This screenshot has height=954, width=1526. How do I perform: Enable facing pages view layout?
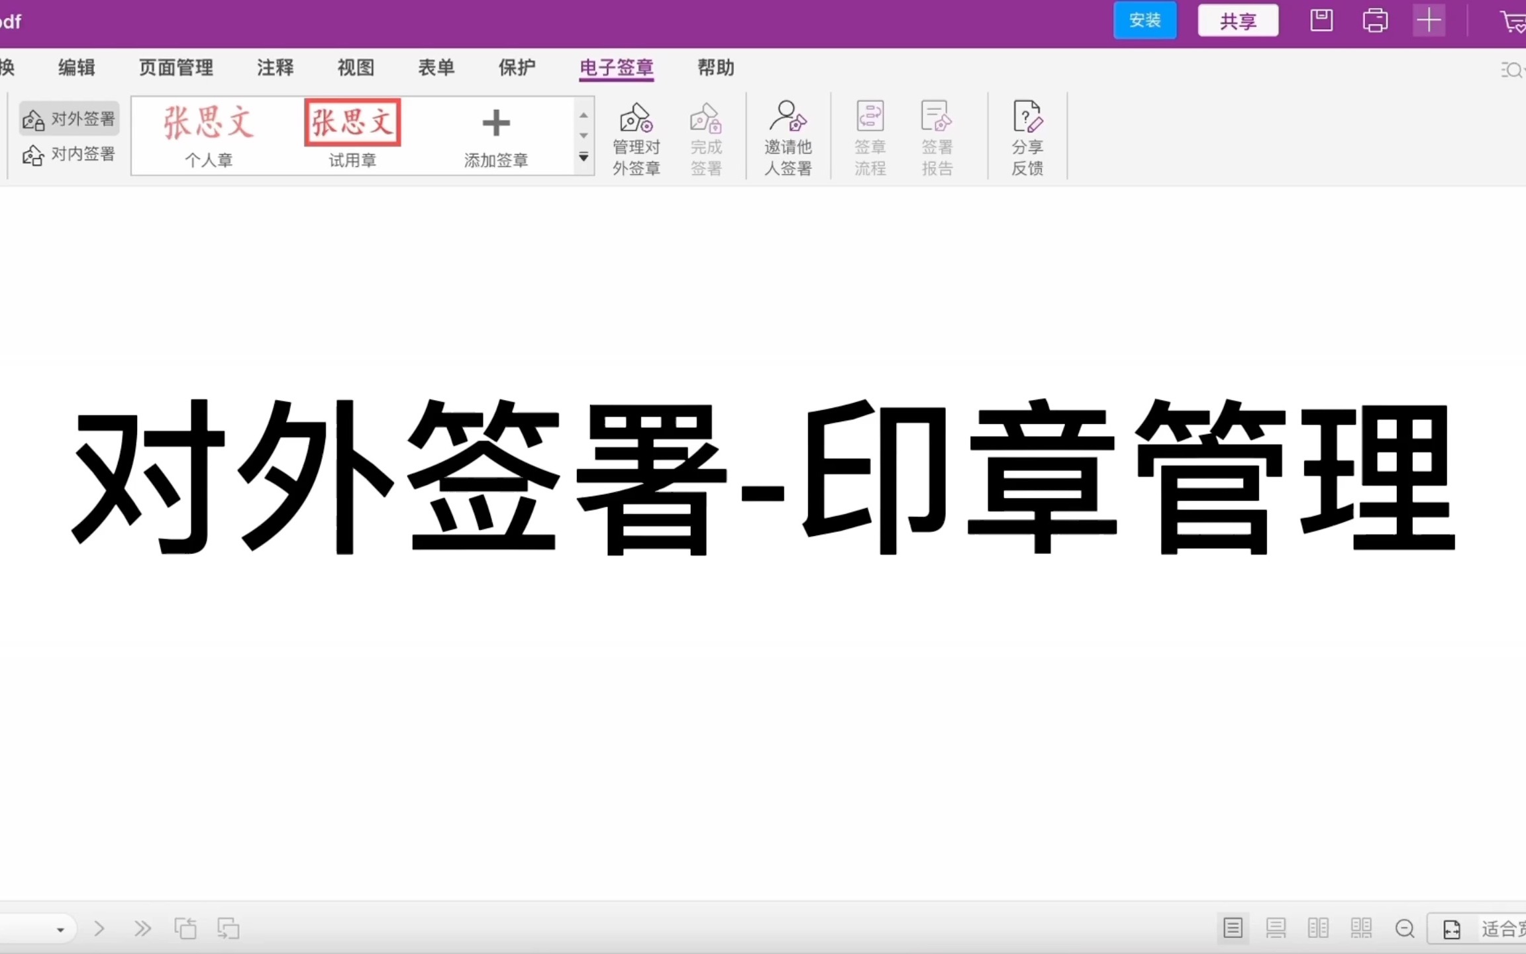(1318, 928)
